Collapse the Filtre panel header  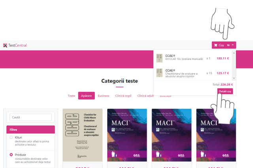click(x=30, y=129)
